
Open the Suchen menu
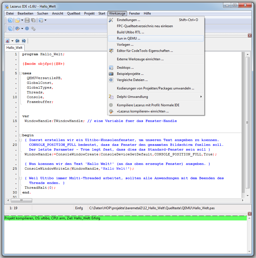[x=43, y=13]
